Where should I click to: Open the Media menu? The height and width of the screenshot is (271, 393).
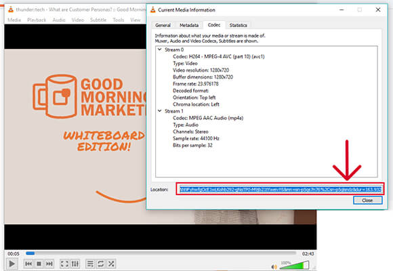point(14,20)
